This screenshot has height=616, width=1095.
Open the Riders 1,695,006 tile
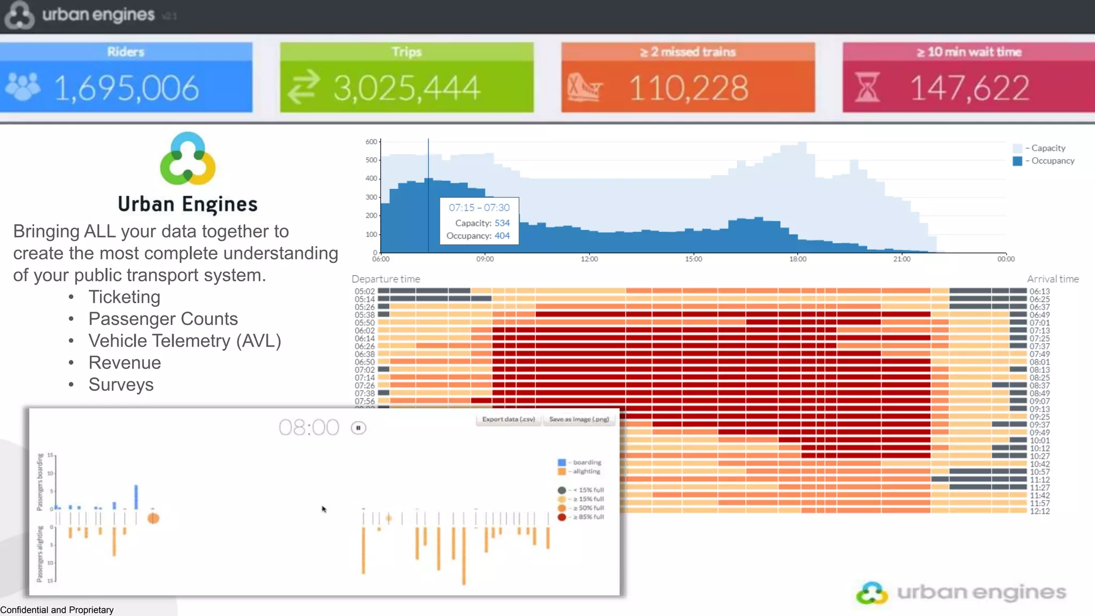pos(126,78)
